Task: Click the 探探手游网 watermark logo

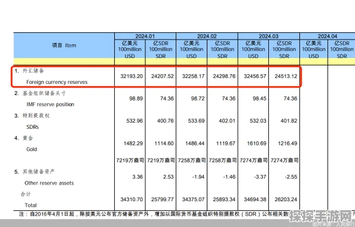Action: [322, 217]
